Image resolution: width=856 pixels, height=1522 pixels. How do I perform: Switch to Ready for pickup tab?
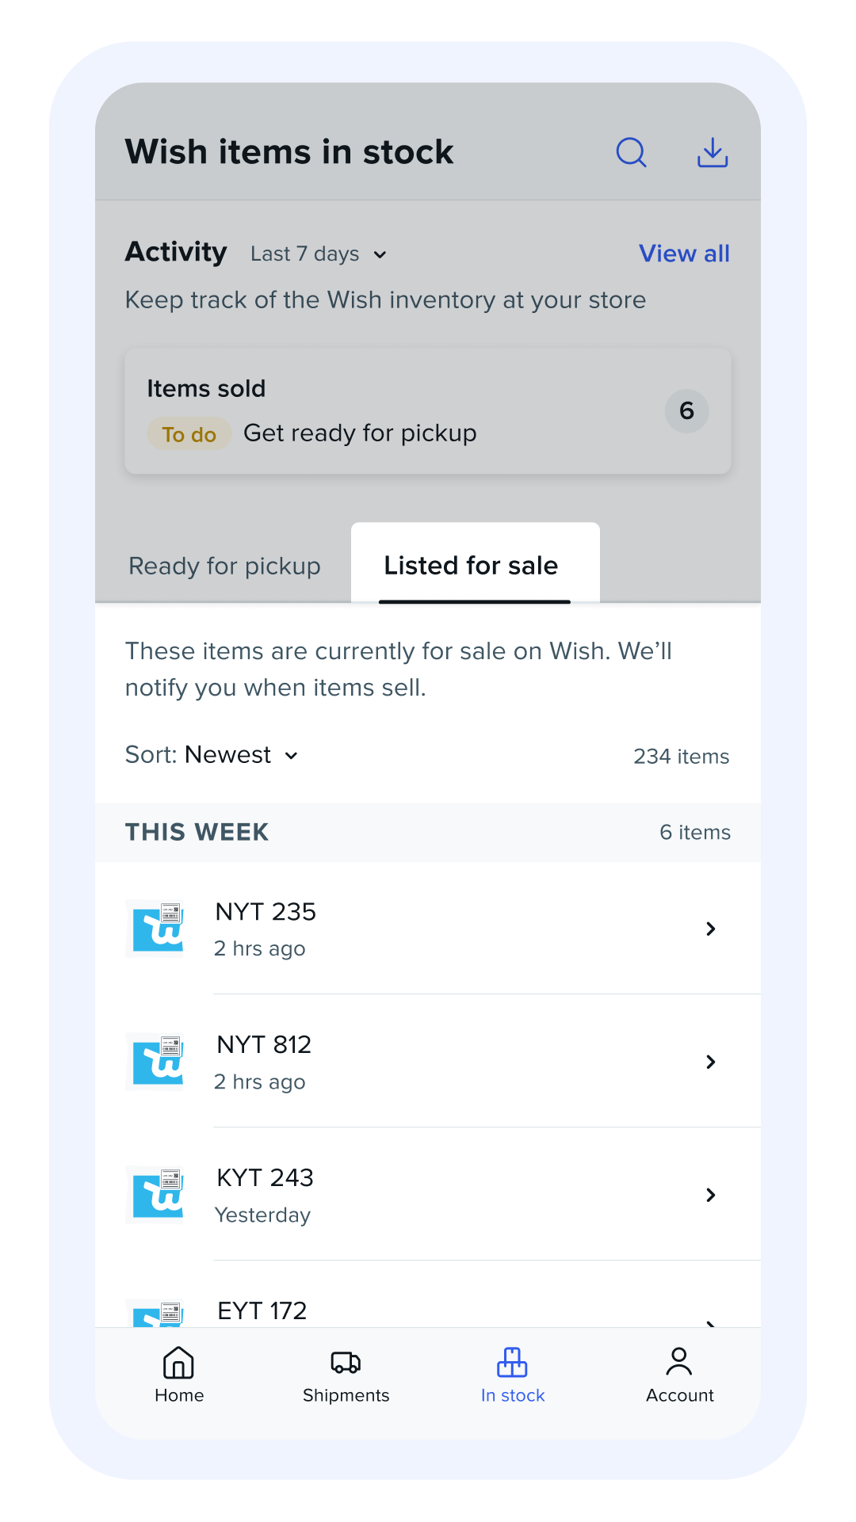point(224,566)
